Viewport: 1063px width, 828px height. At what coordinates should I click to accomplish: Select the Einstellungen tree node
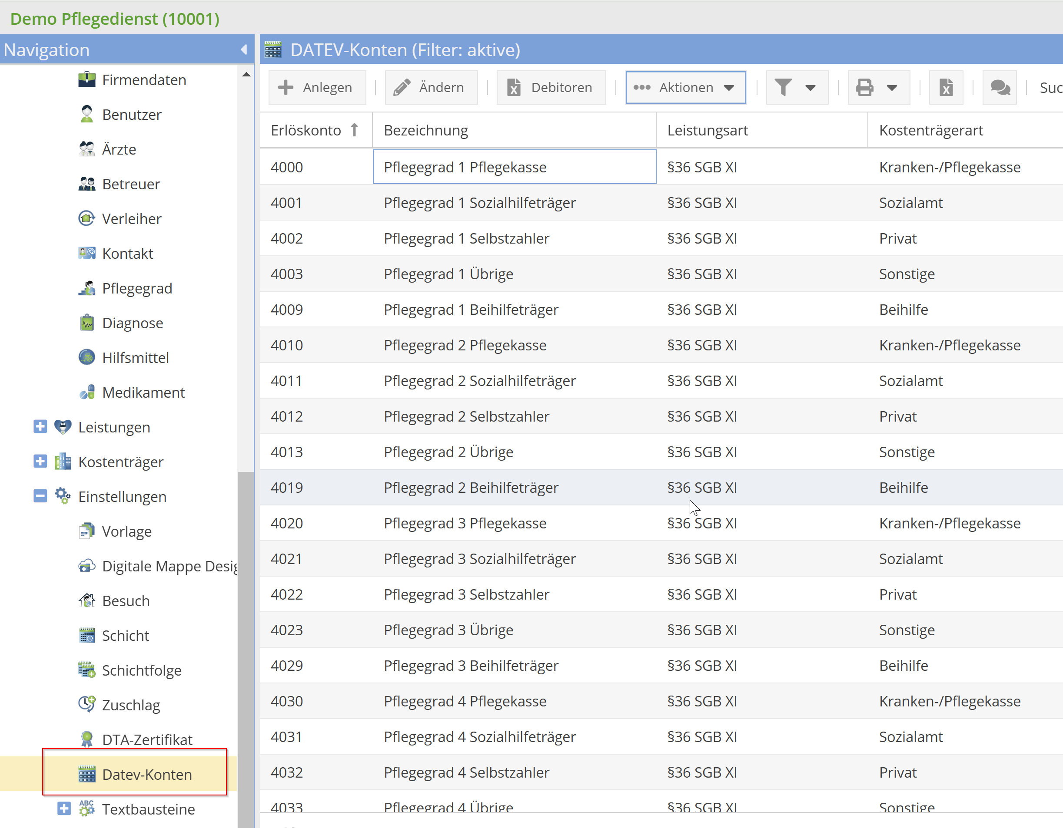(x=122, y=497)
